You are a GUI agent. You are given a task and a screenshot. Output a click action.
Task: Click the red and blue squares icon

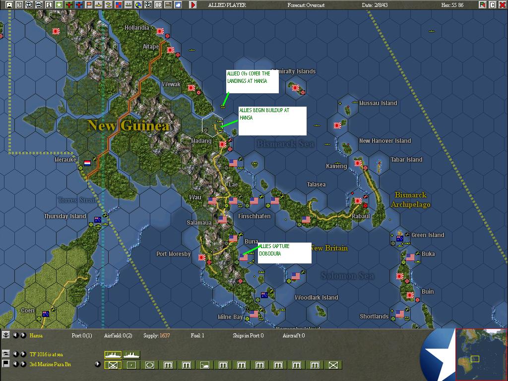[x=118, y=5]
